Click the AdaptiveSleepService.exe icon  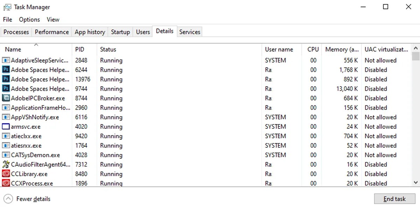pyautogui.click(x=6, y=60)
